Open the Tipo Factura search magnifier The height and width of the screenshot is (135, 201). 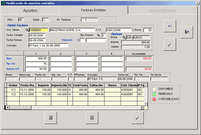(98, 35)
